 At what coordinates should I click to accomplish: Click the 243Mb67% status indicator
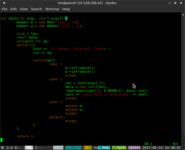[x=73, y=148]
